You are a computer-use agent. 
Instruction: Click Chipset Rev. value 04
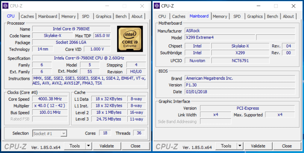[x=288, y=46]
